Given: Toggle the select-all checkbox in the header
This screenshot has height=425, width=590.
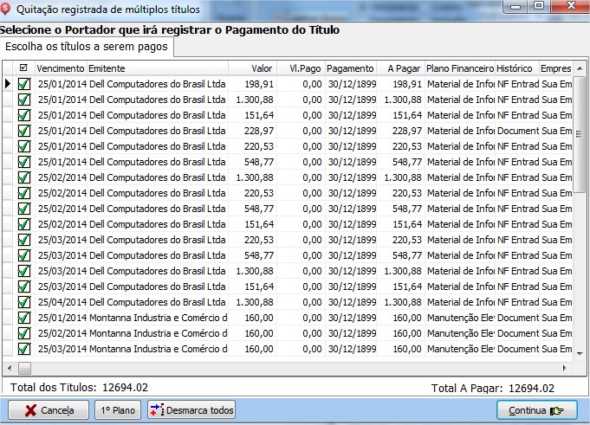Looking at the screenshot, I should [x=23, y=68].
